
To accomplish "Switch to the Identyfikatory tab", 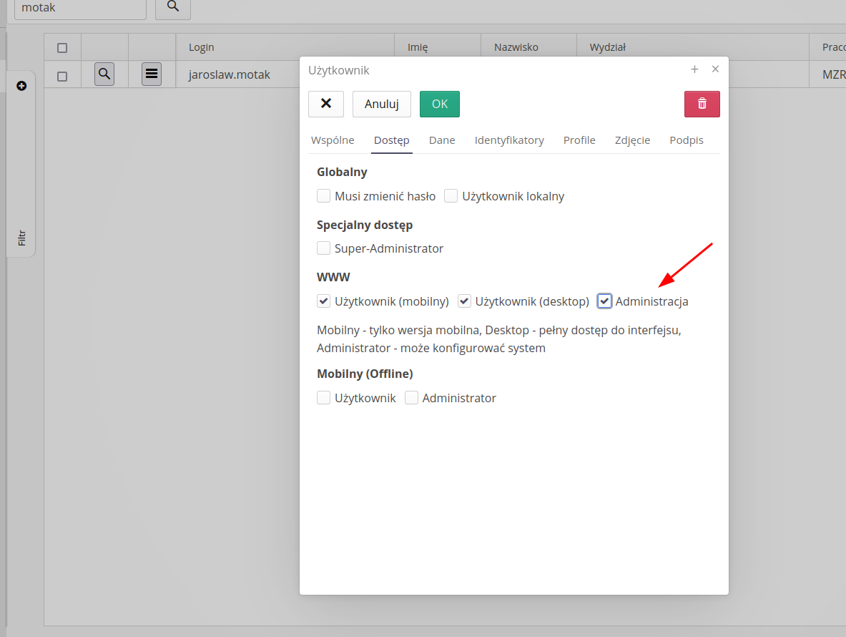I will (509, 140).
